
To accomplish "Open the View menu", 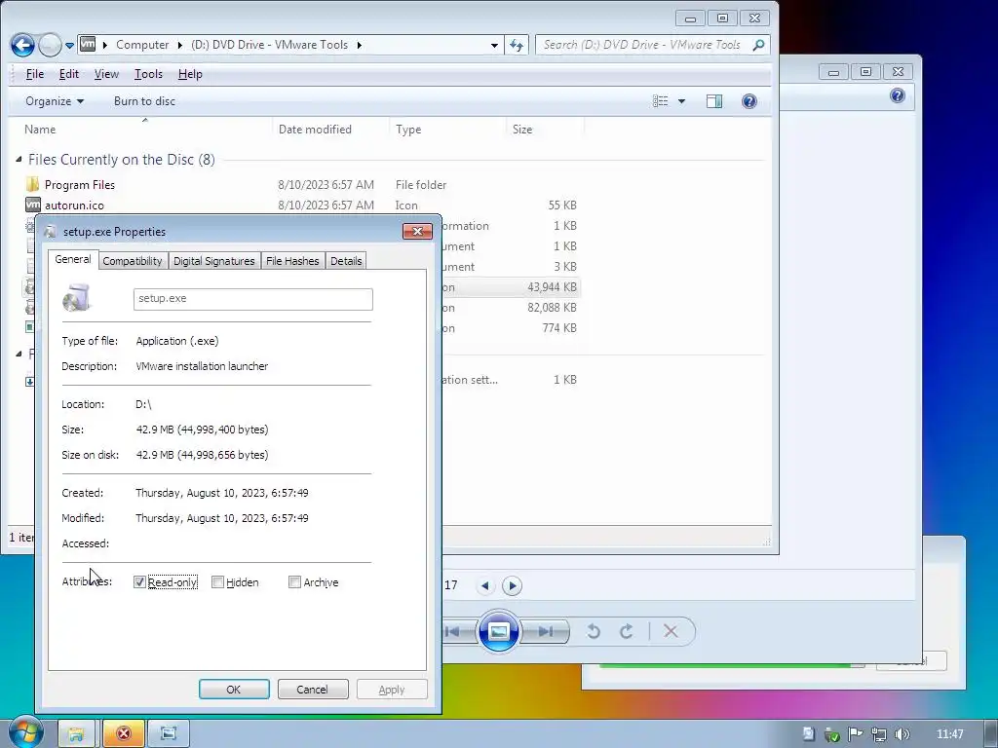I will 106,74.
